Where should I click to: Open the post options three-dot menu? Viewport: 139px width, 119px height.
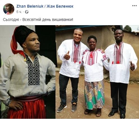coord(134,6)
